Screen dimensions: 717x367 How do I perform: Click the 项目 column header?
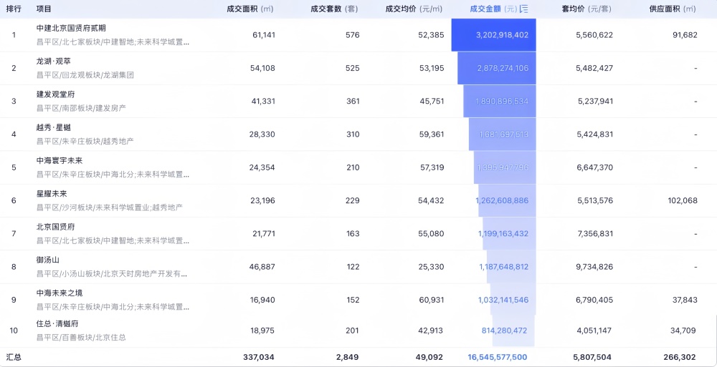point(44,9)
